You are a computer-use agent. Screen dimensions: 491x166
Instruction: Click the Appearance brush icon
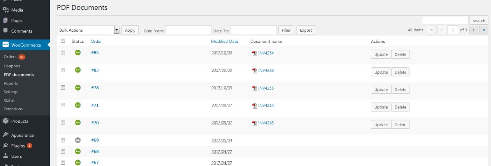coord(5,135)
